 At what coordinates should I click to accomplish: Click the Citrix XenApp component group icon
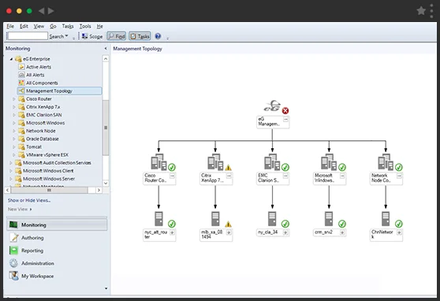click(x=215, y=162)
